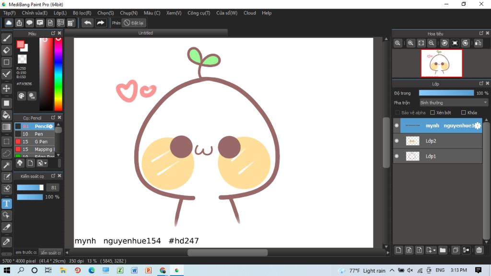Viewport: 491px width, 276px height.
Task: Select the Pen brush in list
Action: 35,134
